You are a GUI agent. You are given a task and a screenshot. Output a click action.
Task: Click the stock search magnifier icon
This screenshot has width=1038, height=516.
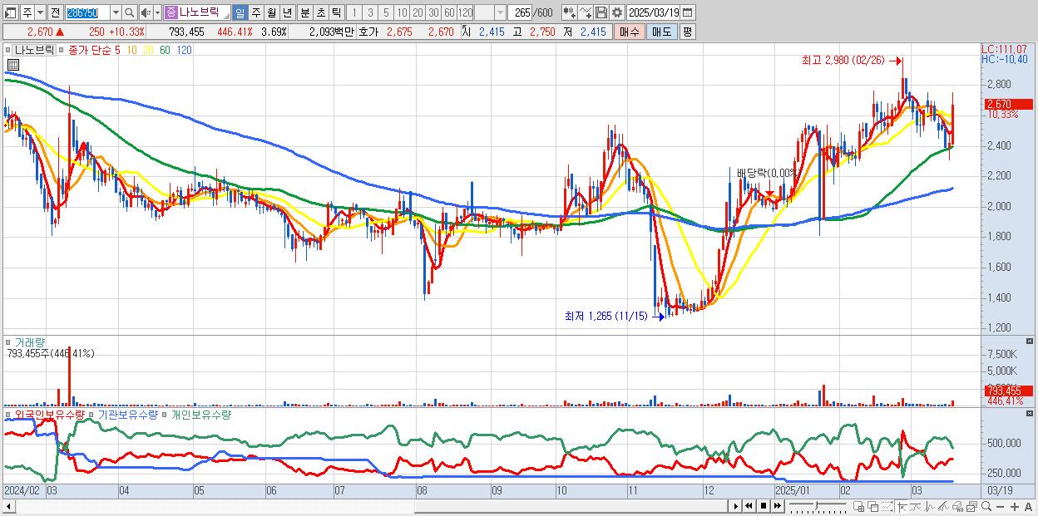130,12
